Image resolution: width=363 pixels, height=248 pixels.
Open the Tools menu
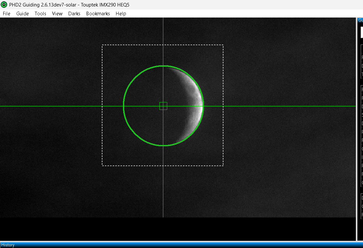tap(40, 14)
